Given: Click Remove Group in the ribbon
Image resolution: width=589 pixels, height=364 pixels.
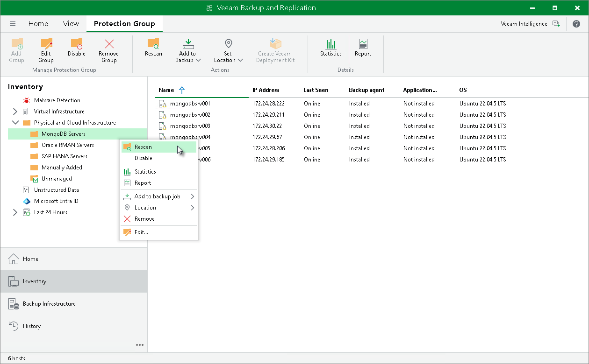Looking at the screenshot, I should [109, 50].
